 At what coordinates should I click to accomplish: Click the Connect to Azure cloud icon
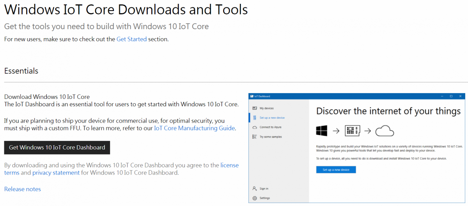tap(255, 127)
